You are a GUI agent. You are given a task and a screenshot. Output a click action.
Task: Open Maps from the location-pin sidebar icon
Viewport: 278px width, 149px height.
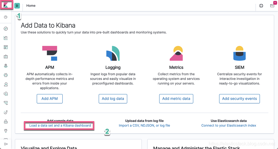6,66
